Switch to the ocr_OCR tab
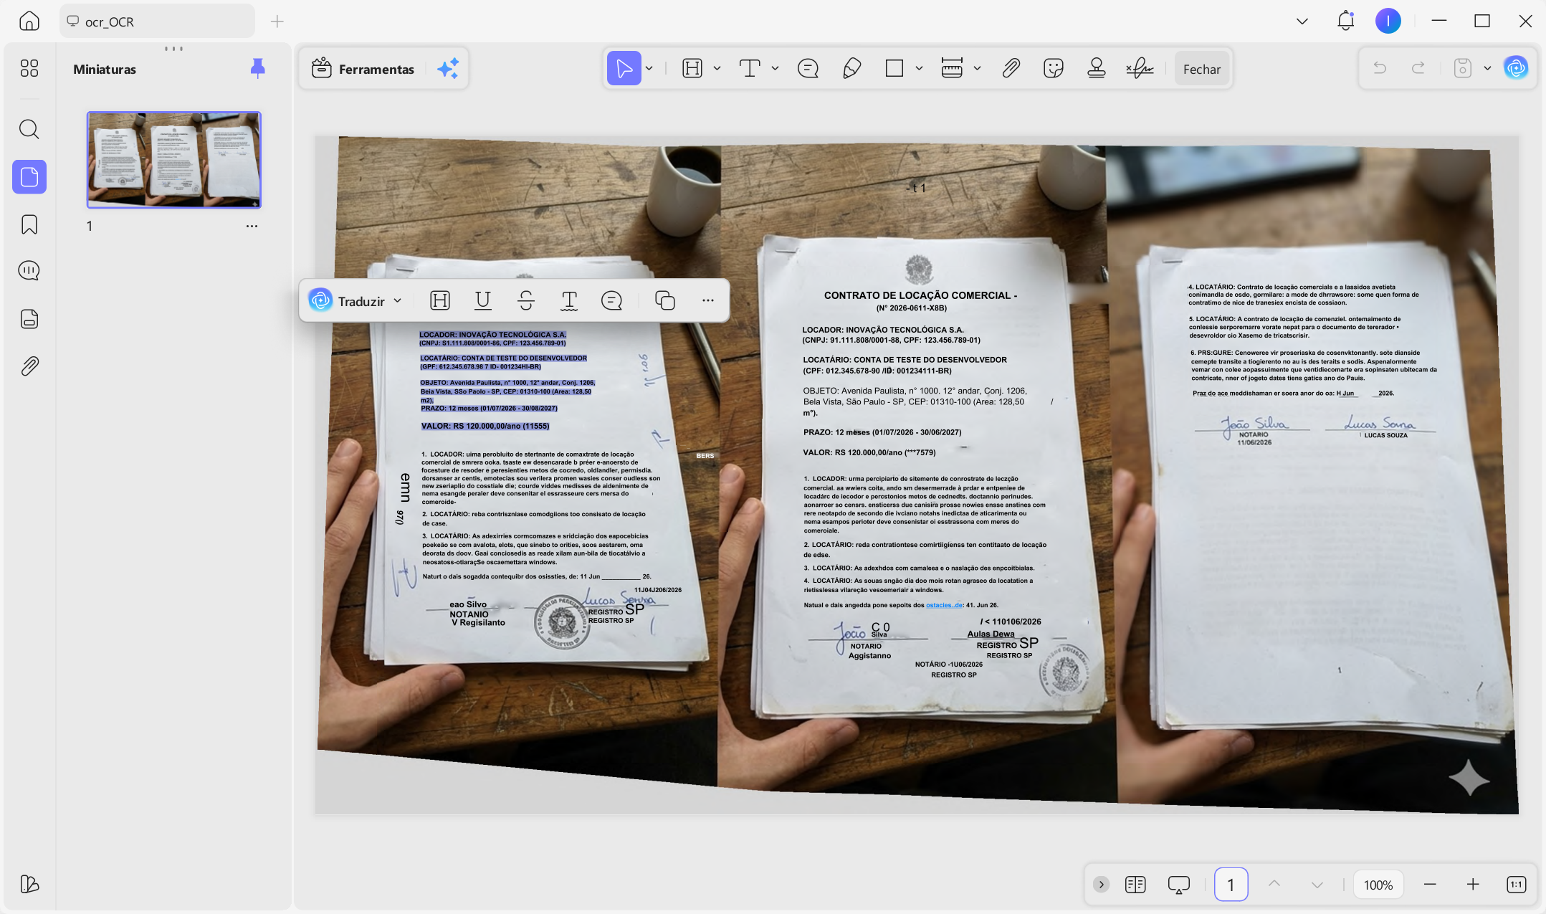The image size is (1546, 914). 156,22
